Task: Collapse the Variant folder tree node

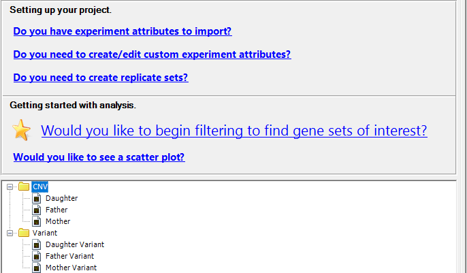Action: [x=10, y=233]
